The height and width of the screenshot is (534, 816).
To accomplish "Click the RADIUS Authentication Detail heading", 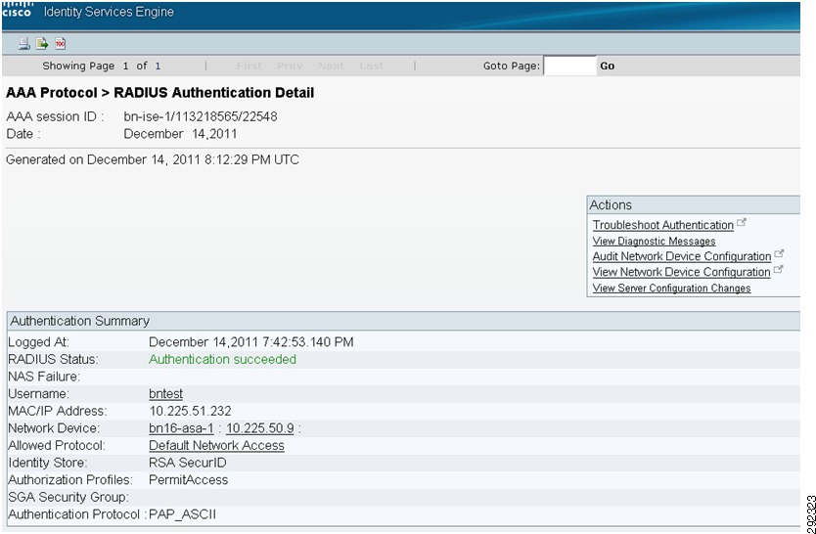I will pyautogui.click(x=214, y=93).
